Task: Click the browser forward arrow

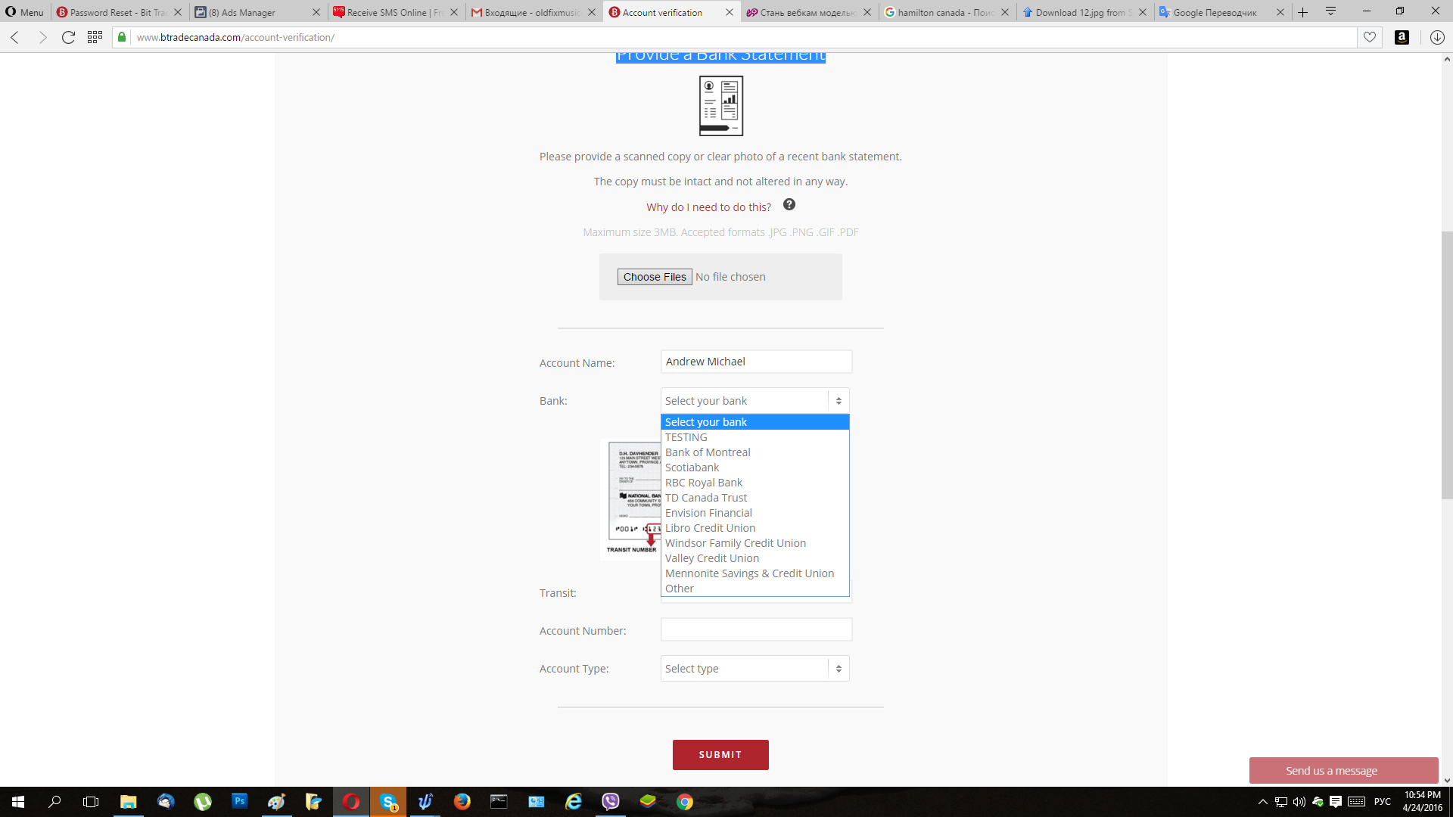Action: pyautogui.click(x=42, y=37)
